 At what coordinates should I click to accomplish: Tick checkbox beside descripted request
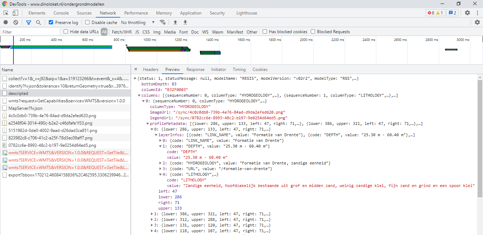click(5, 94)
